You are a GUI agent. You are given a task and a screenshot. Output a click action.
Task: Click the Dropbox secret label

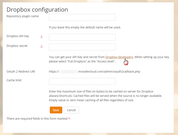(17, 46)
